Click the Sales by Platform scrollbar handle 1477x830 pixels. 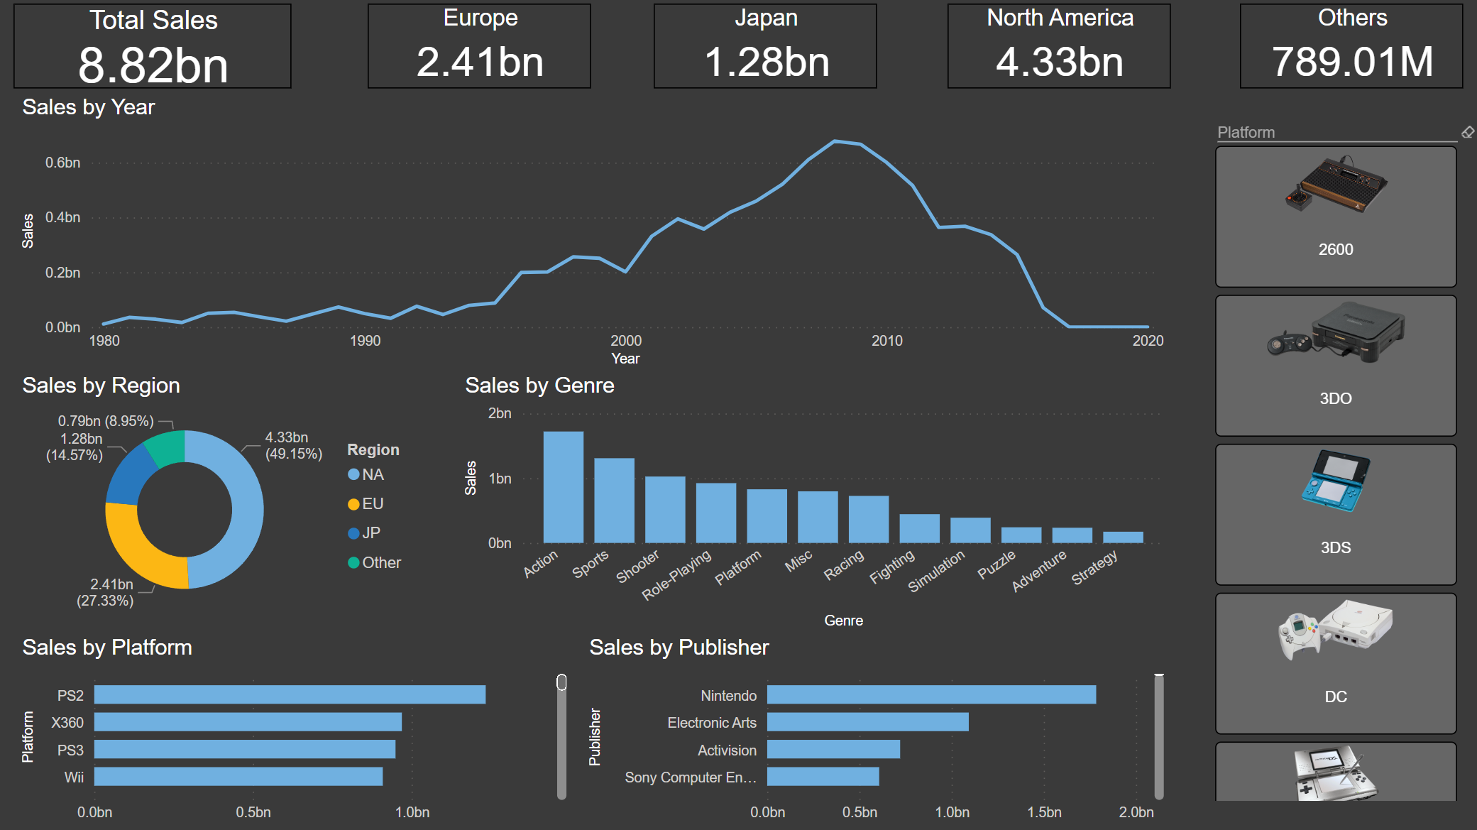(561, 682)
